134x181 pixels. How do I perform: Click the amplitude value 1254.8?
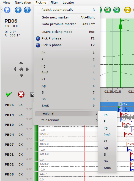click(44, 154)
